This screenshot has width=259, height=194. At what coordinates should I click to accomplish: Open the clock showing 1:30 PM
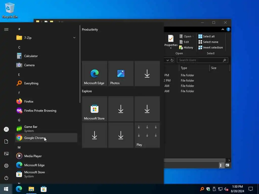coord(237,189)
